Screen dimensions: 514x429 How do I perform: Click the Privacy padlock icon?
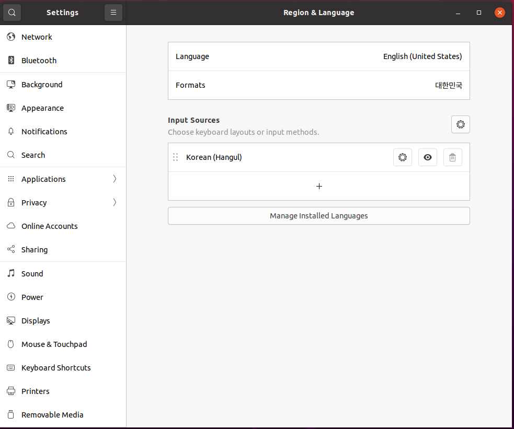pos(11,202)
